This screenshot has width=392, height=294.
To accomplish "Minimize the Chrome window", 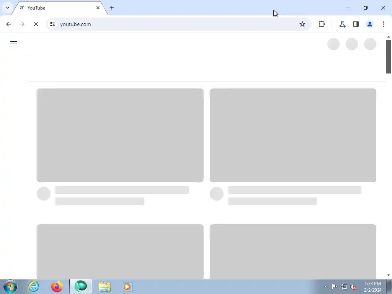I will tap(348, 8).
